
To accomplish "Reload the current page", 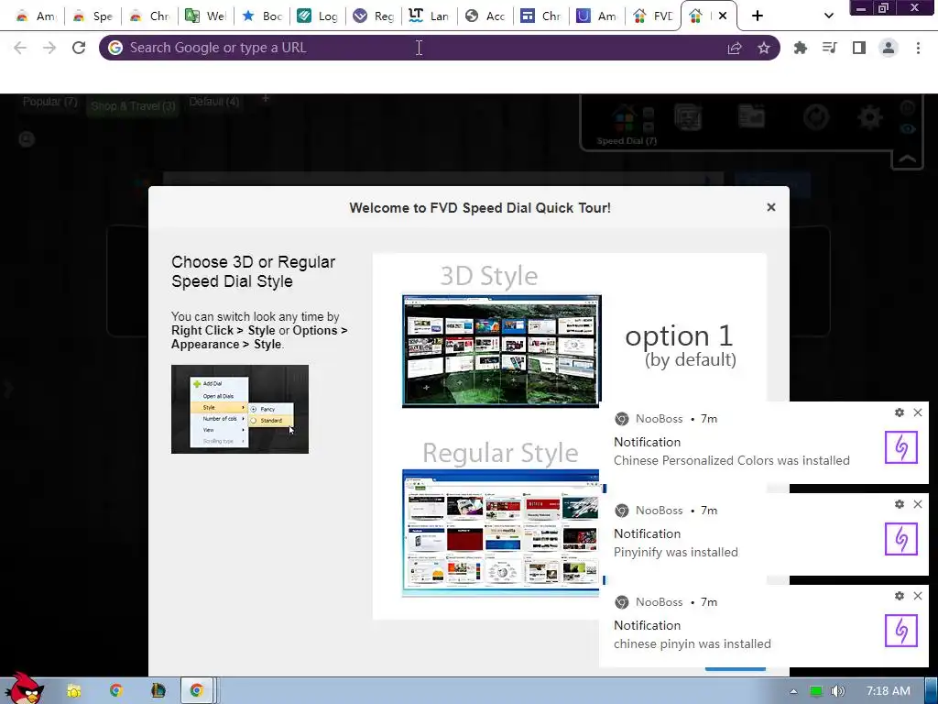I will tap(79, 48).
